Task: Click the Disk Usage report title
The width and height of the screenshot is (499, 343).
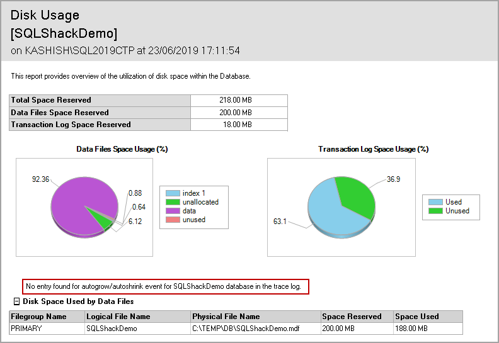Action: point(45,15)
